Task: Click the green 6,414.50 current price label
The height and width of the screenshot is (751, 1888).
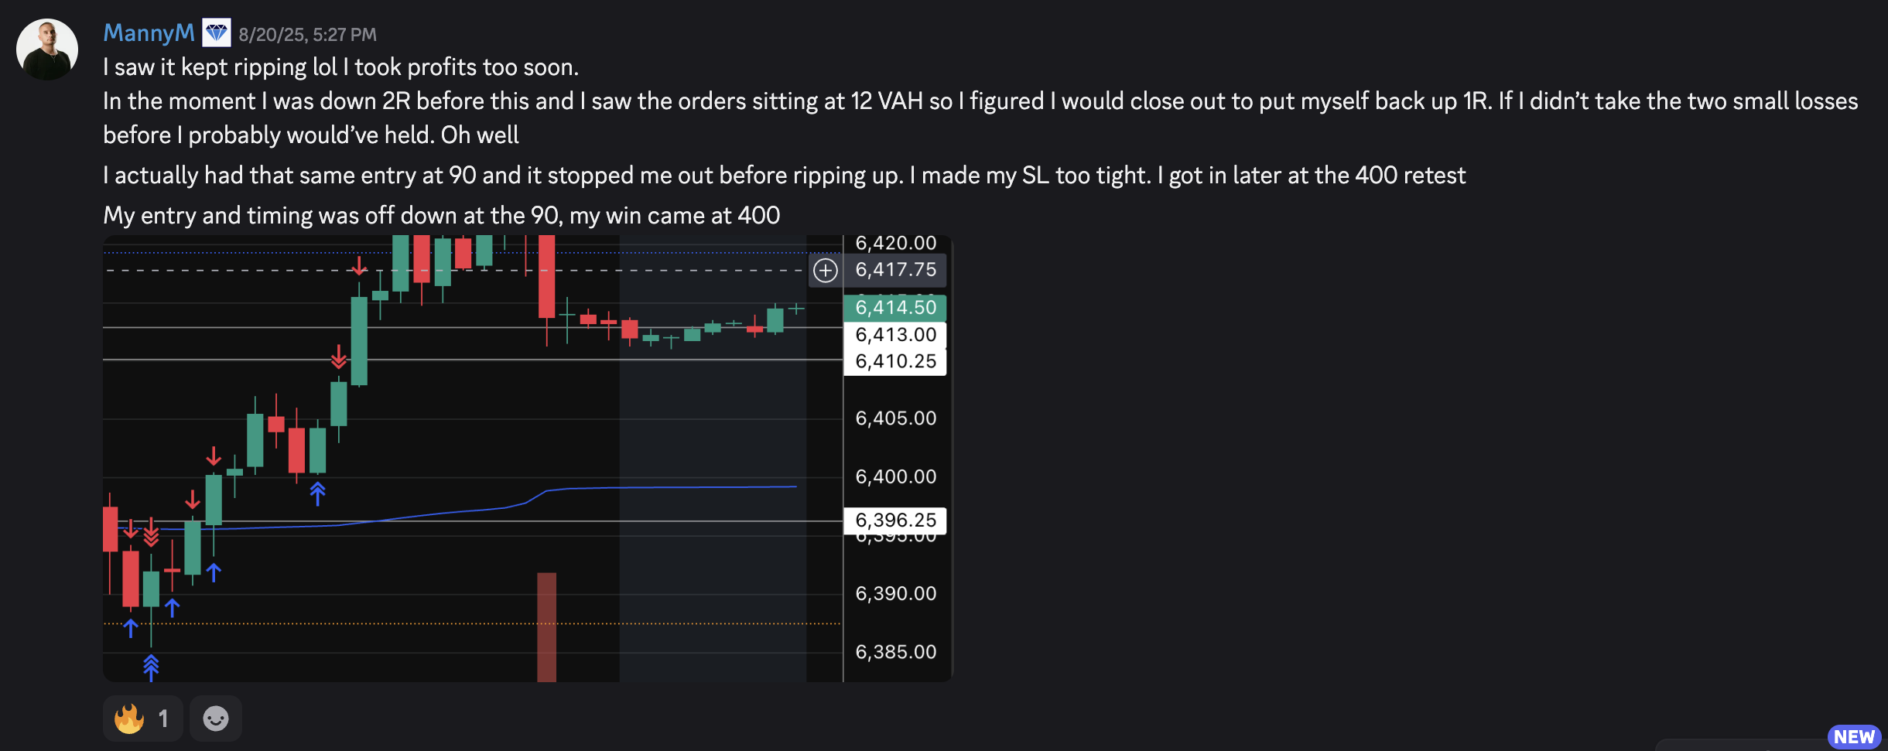Action: (895, 308)
